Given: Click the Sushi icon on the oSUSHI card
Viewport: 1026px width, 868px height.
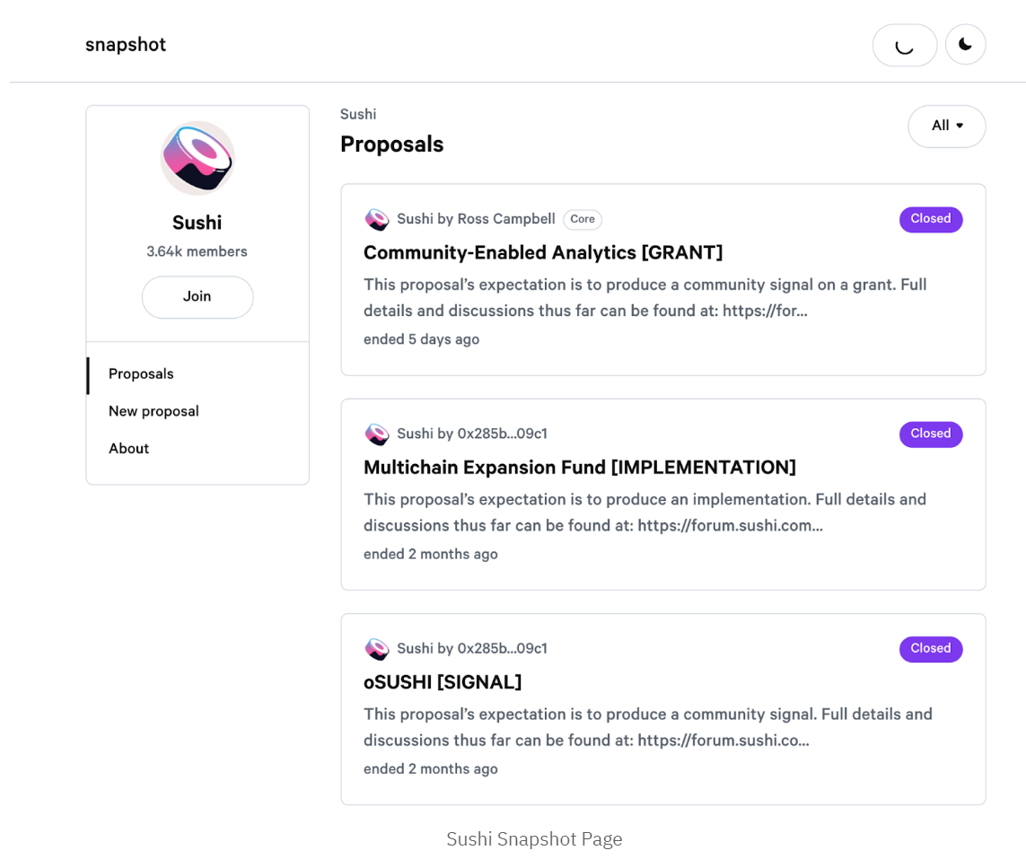Looking at the screenshot, I should pos(377,648).
